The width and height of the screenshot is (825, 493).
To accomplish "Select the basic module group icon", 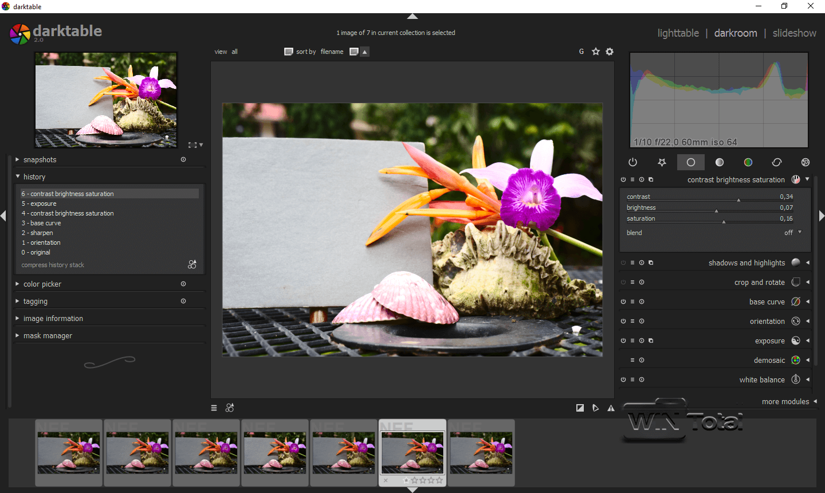I will (x=690, y=162).
